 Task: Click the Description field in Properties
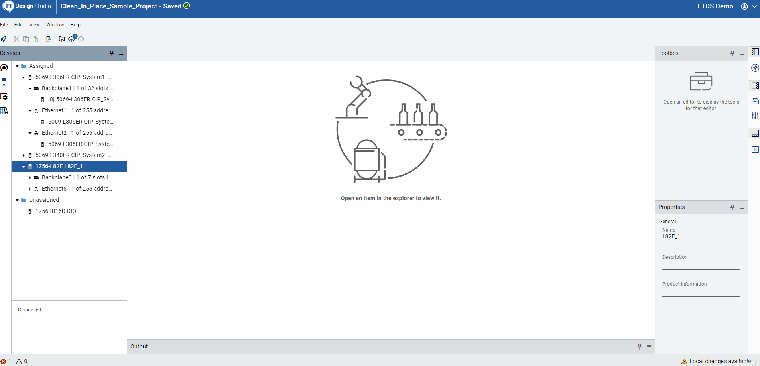(x=701, y=264)
